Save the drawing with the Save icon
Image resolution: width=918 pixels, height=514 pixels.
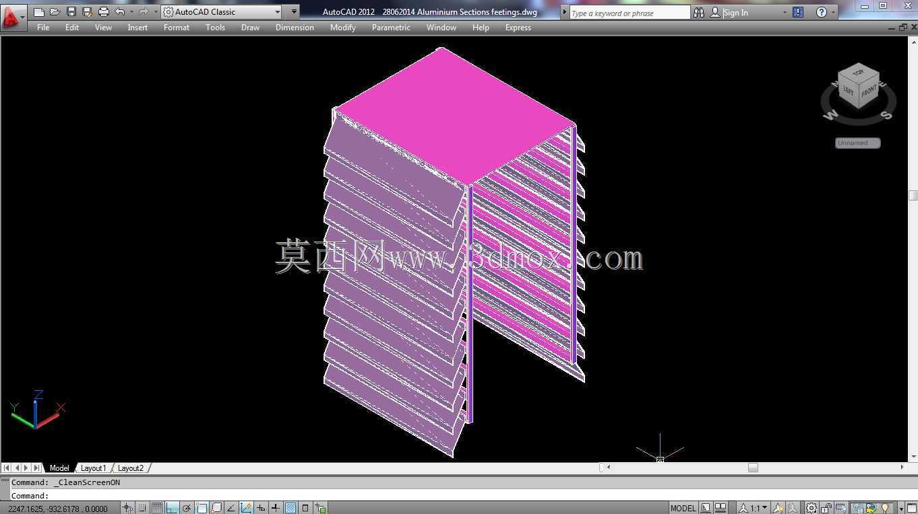[71, 12]
